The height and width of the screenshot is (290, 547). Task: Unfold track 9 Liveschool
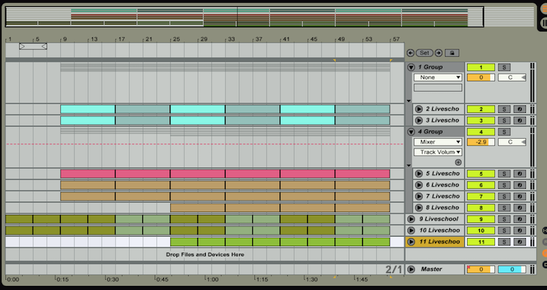(x=412, y=219)
